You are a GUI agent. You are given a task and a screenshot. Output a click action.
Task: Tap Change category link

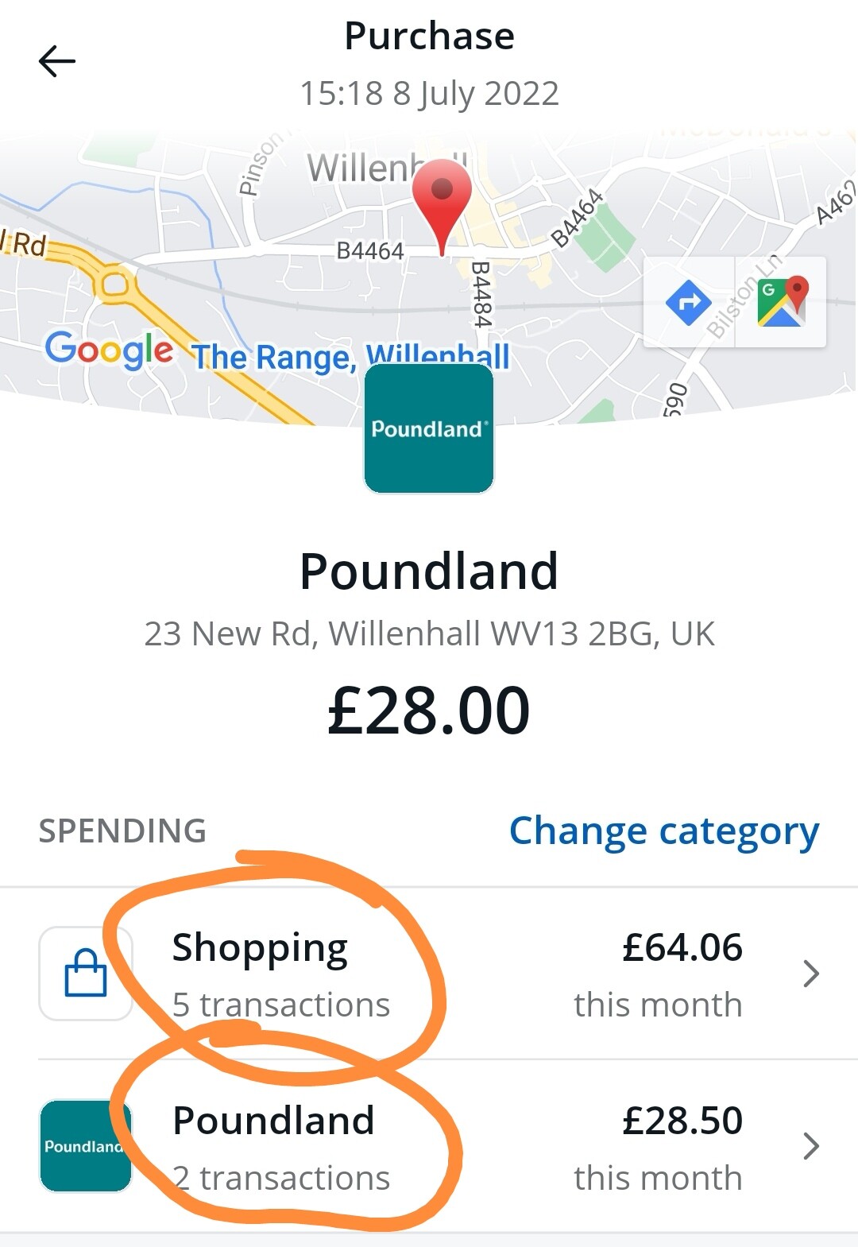click(x=663, y=831)
